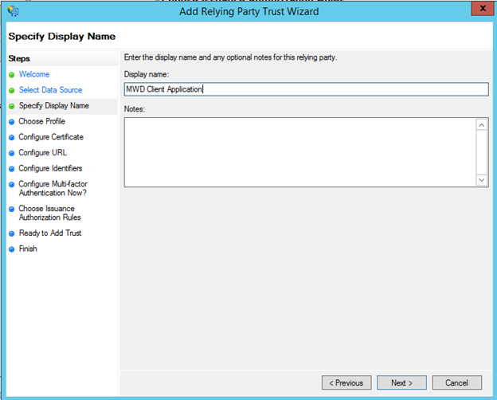The image size is (497, 400).
Task: Click the blue bullet beside Configure Identifiers
Action: click(12, 169)
